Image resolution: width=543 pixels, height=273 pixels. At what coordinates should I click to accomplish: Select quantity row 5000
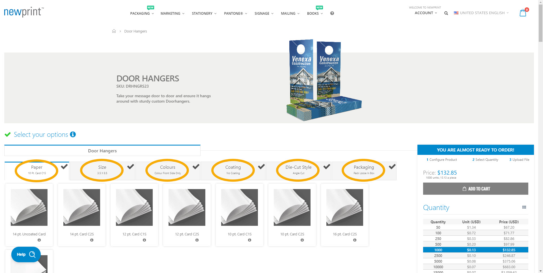475,261
